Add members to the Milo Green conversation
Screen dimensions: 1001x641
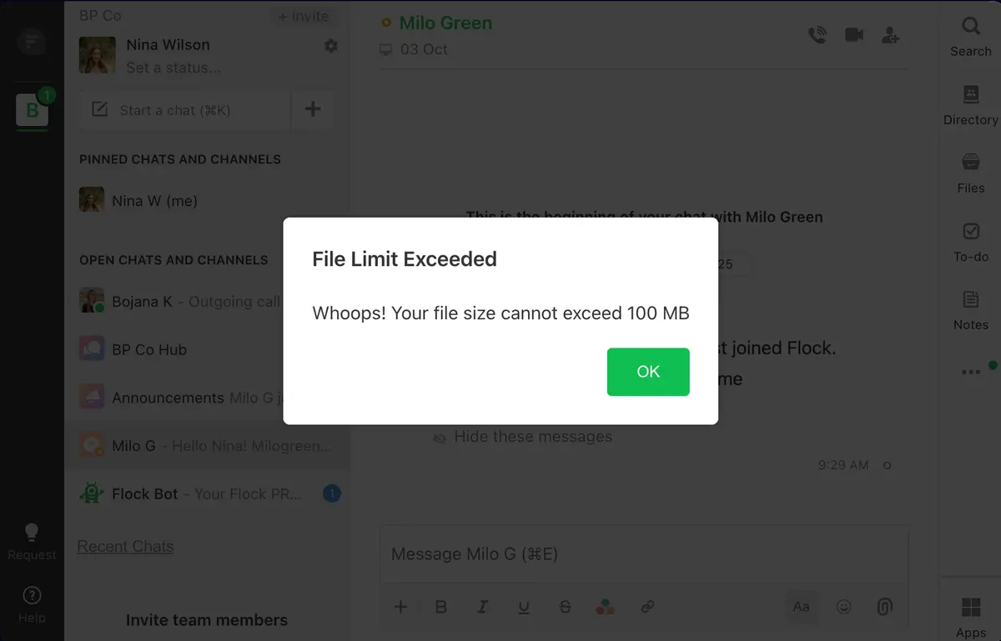click(x=890, y=34)
